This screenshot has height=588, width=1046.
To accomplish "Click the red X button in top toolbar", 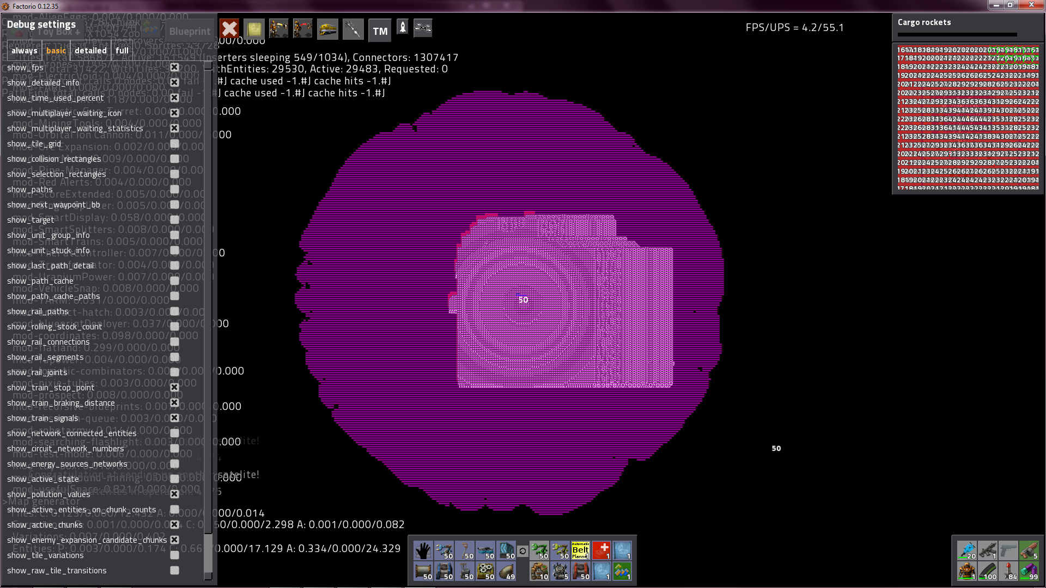I will coord(229,29).
